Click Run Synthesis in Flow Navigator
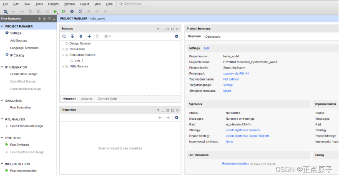This screenshot has height=177, width=339. coord(20,145)
